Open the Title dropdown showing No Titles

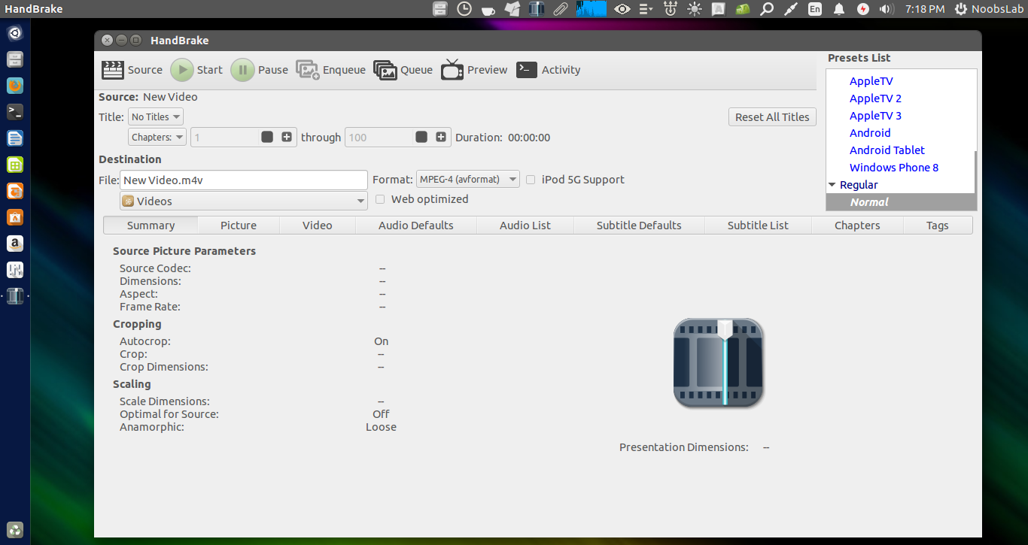point(156,117)
